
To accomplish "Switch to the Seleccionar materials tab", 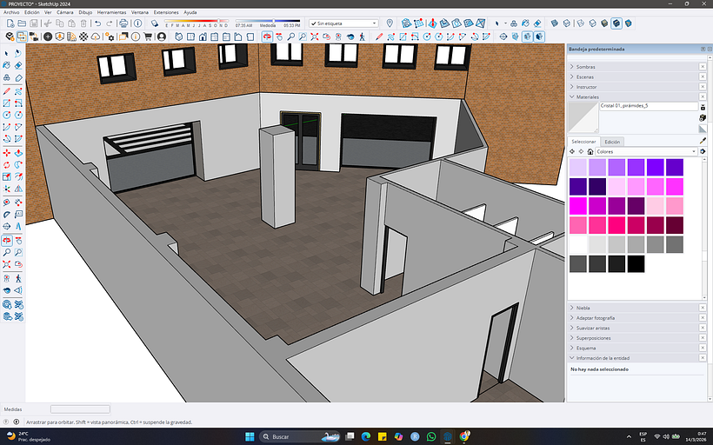I will [x=583, y=142].
